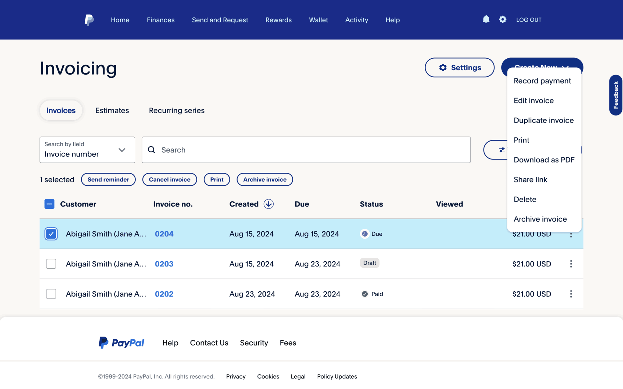Click the search magnifier icon

pyautogui.click(x=152, y=150)
